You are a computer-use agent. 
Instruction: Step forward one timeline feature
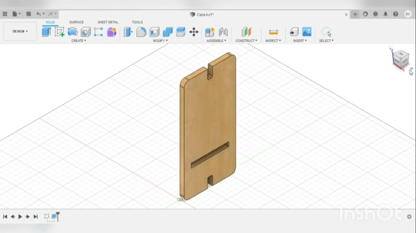[28, 216]
